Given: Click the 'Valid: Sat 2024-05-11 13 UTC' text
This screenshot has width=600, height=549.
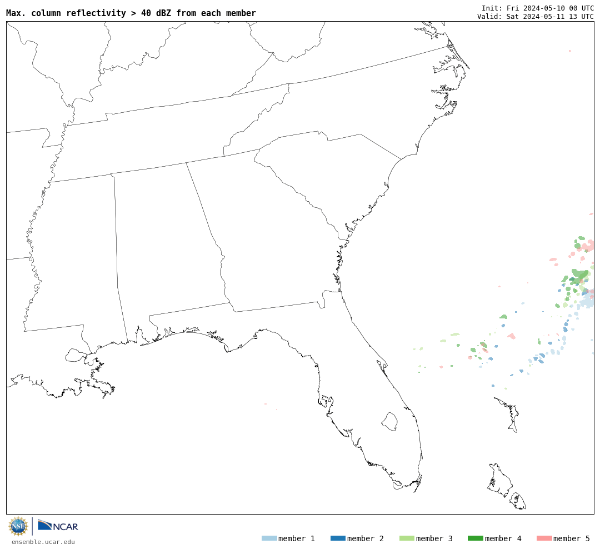Looking at the screenshot, I should click(x=536, y=17).
